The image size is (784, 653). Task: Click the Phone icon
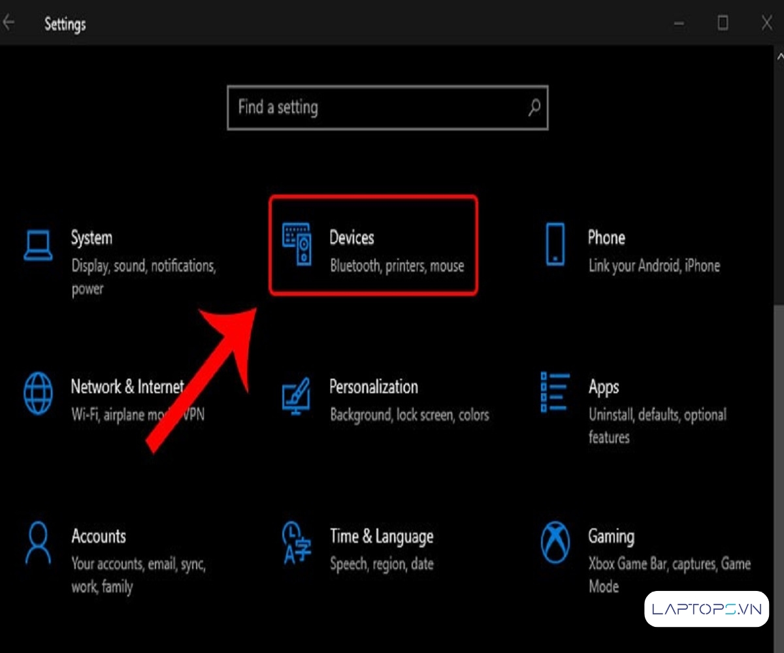pos(555,244)
